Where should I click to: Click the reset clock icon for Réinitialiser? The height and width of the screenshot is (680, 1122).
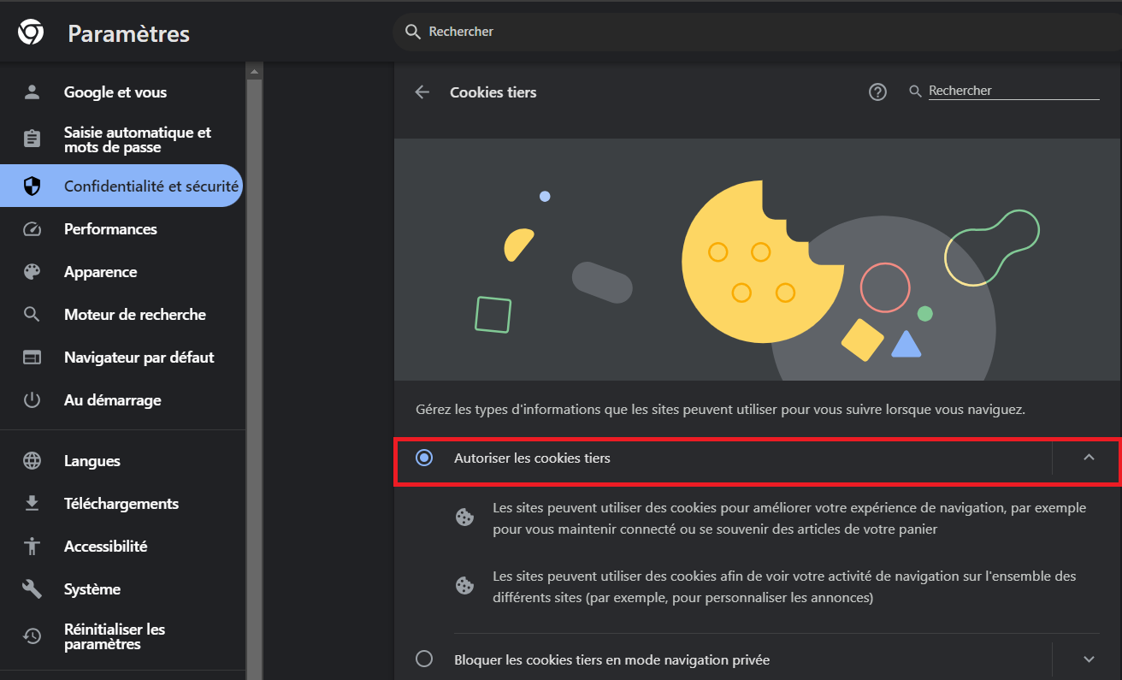[x=32, y=636]
